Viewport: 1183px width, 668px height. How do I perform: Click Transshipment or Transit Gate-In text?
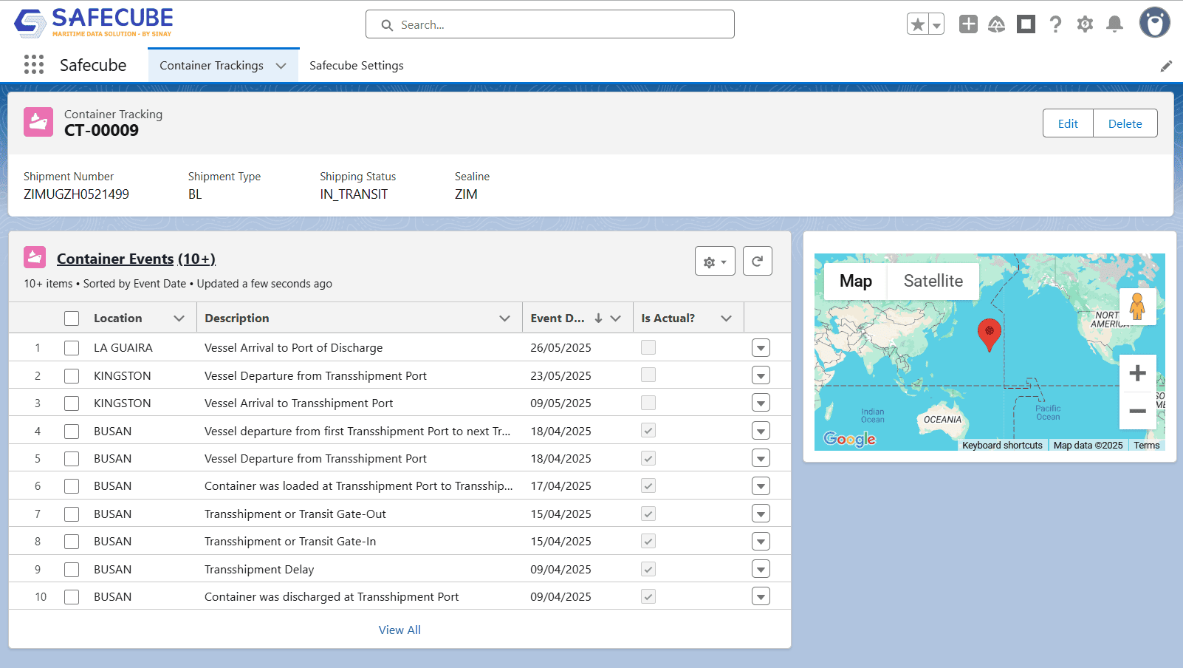pyautogui.click(x=290, y=542)
